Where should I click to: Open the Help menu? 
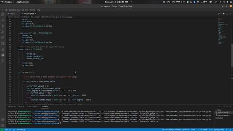tap(38, 10)
